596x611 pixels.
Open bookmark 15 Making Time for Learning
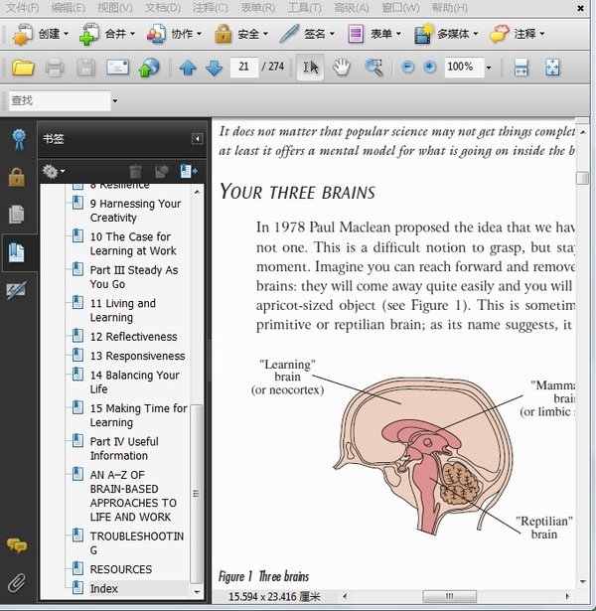click(x=139, y=415)
